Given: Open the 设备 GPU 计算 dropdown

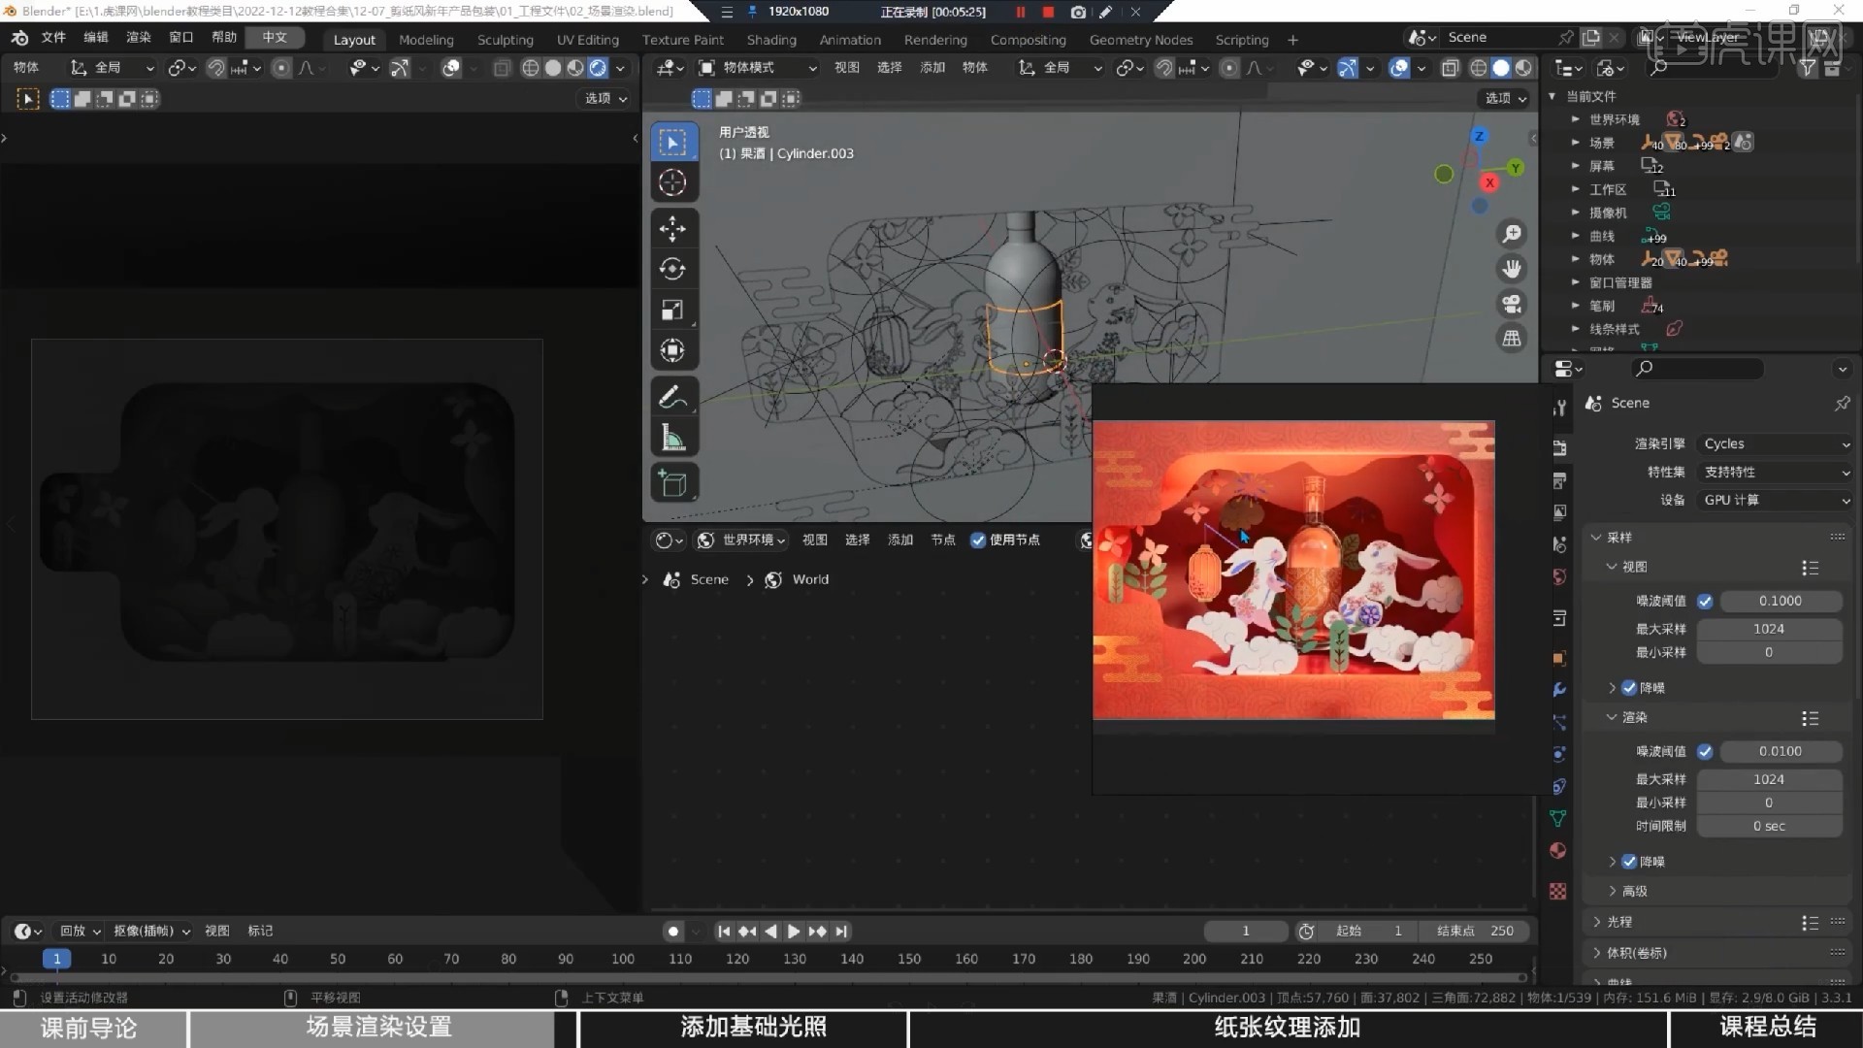Looking at the screenshot, I should (1776, 500).
